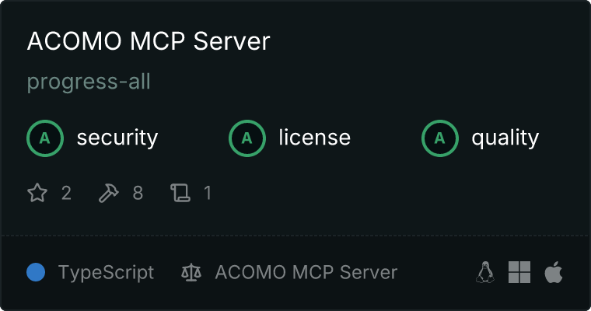Viewport: 591px width, 311px height.
Task: Click the quality grade A badge
Action: [440, 138]
